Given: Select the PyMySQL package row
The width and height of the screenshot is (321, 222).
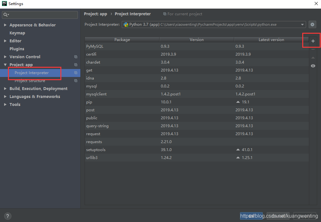Looking at the screenshot, I should tap(197, 46).
